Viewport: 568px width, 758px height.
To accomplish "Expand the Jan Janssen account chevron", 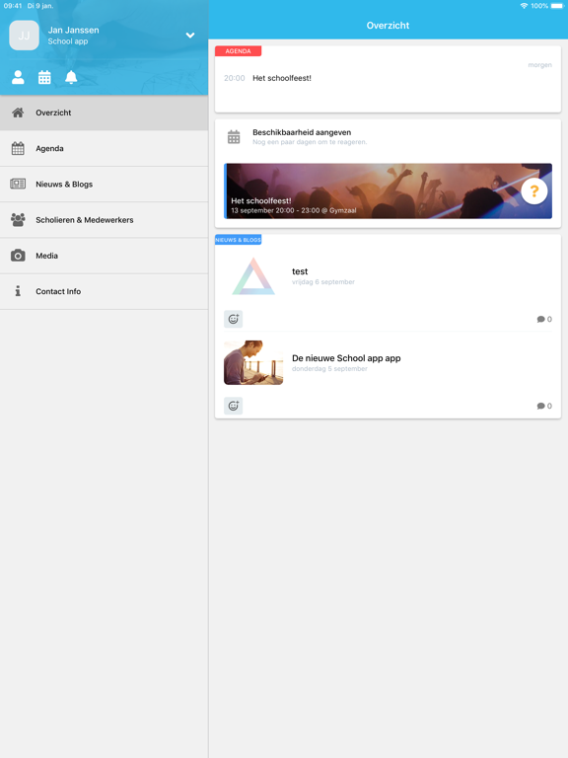I will pos(190,36).
